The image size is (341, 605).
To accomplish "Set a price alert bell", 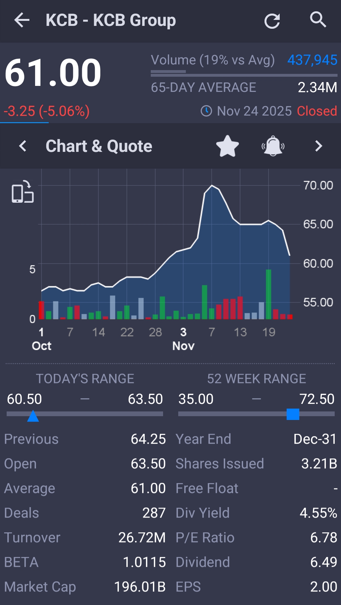I will tap(273, 146).
